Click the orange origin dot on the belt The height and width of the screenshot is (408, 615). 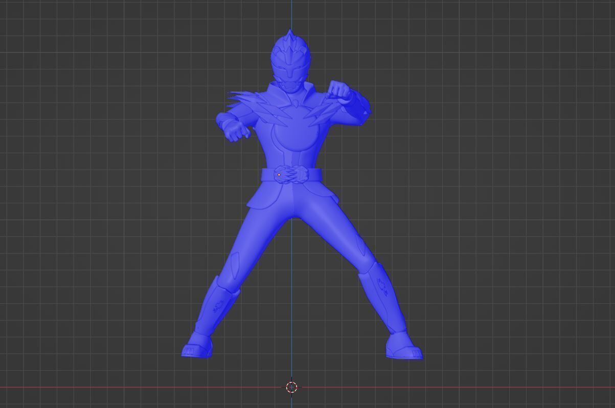[279, 175]
